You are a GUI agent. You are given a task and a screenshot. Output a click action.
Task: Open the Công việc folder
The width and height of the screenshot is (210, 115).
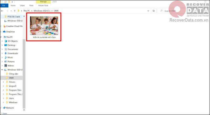tap(13, 74)
